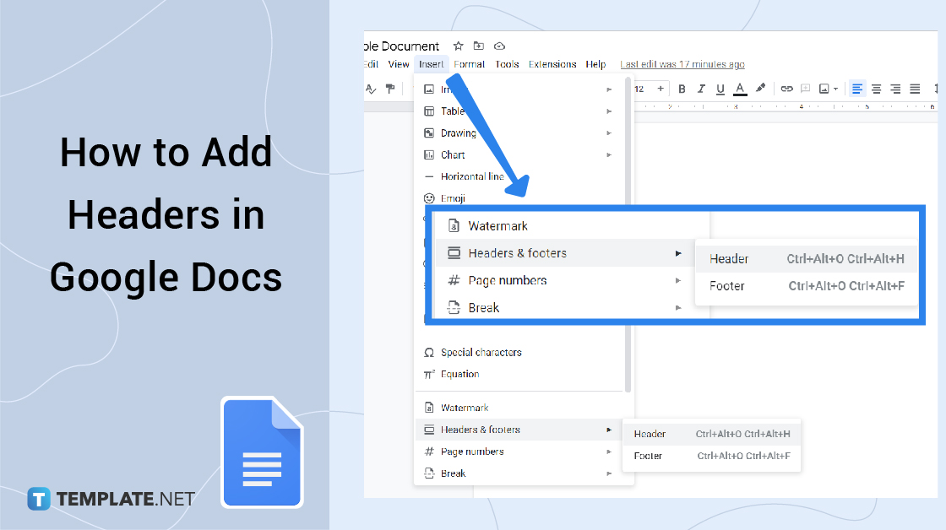
Task: Select the paint format roller icon
Action: [x=390, y=89]
